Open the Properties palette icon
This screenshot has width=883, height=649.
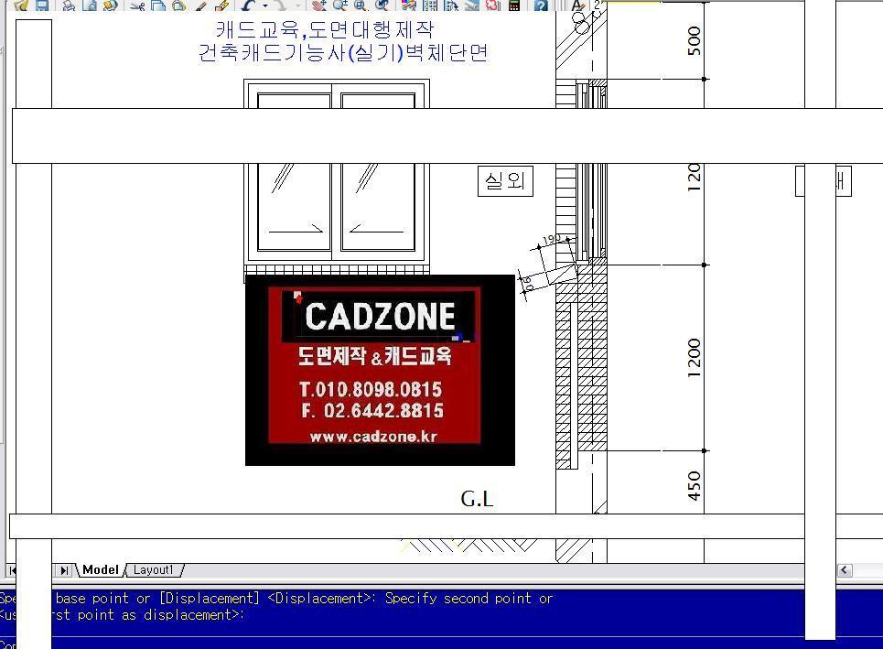click(409, 5)
